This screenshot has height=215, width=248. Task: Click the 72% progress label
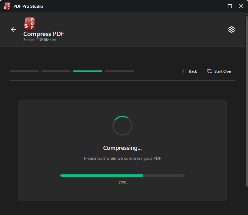[122, 183]
